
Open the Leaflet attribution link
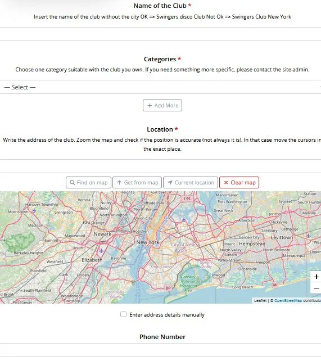point(260,300)
